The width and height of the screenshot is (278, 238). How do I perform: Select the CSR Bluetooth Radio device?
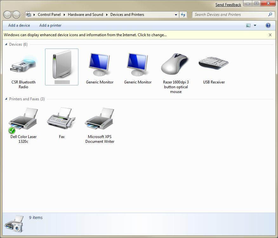(x=23, y=65)
